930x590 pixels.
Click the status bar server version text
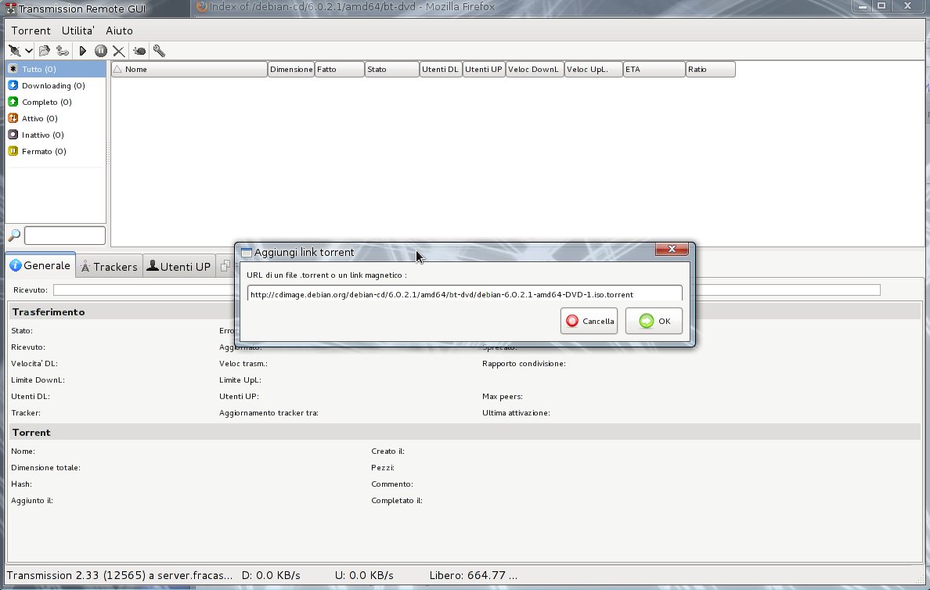pos(120,575)
